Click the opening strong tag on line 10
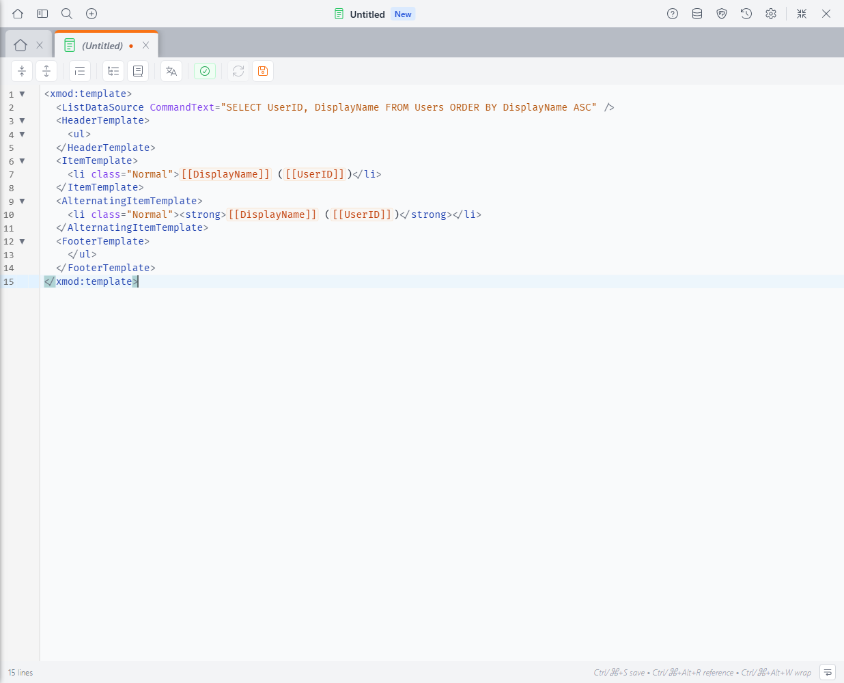844x683 pixels. [x=203, y=214]
